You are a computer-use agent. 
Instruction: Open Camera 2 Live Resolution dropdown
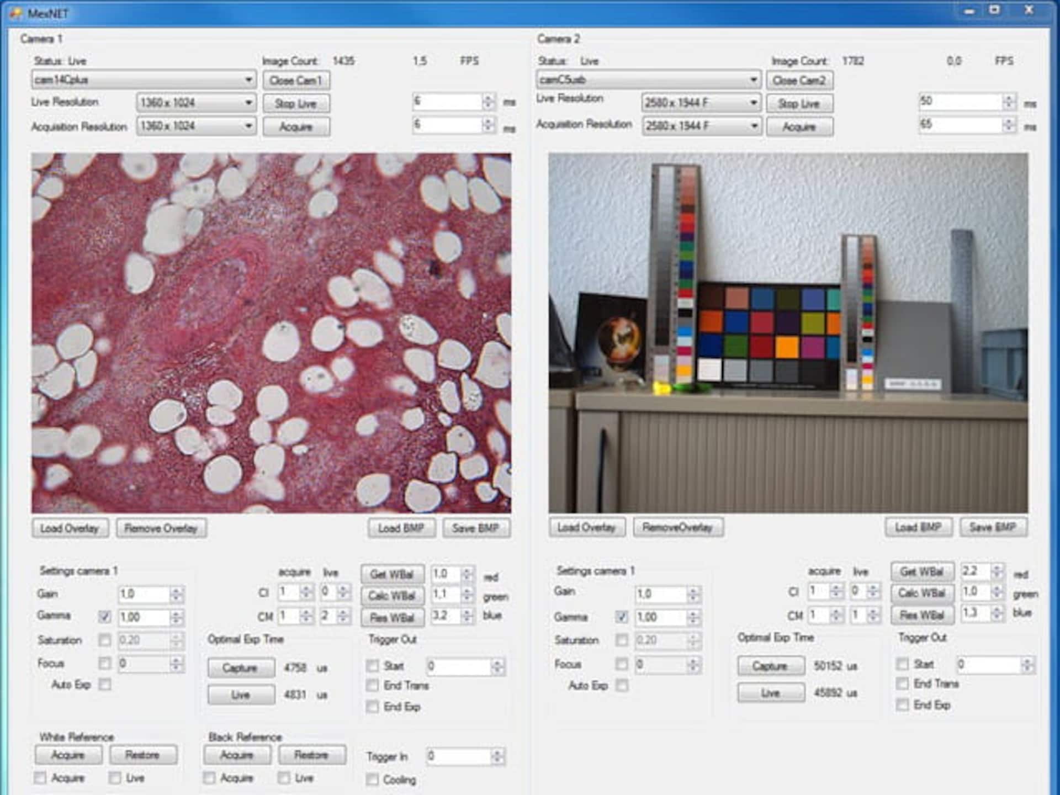click(701, 103)
